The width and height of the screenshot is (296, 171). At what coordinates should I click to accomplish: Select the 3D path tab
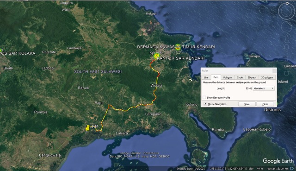(x=252, y=77)
